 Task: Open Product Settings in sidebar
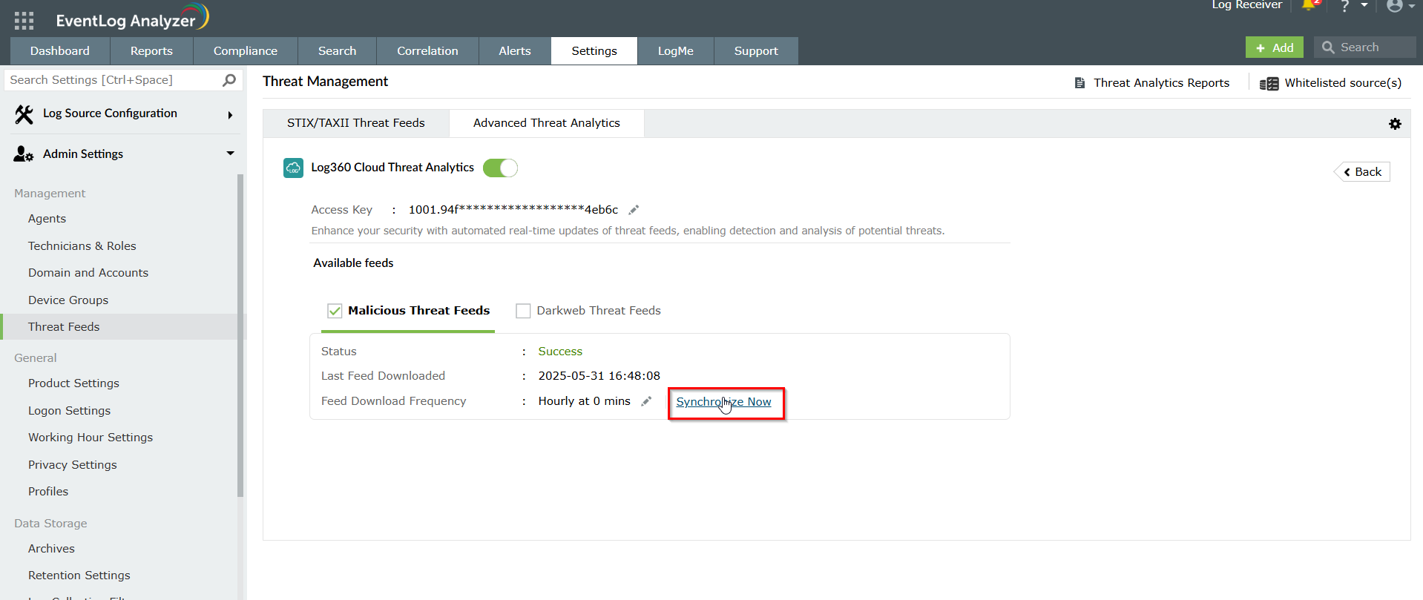[x=73, y=383]
